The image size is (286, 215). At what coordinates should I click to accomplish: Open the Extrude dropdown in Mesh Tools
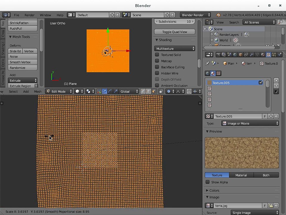pyautogui.click(x=23, y=80)
